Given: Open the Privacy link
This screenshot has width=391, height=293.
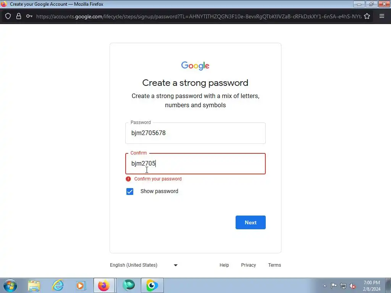Looking at the screenshot, I should [x=248, y=265].
